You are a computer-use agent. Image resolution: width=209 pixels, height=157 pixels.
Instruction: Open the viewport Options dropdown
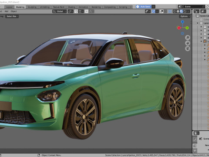point(185,16)
